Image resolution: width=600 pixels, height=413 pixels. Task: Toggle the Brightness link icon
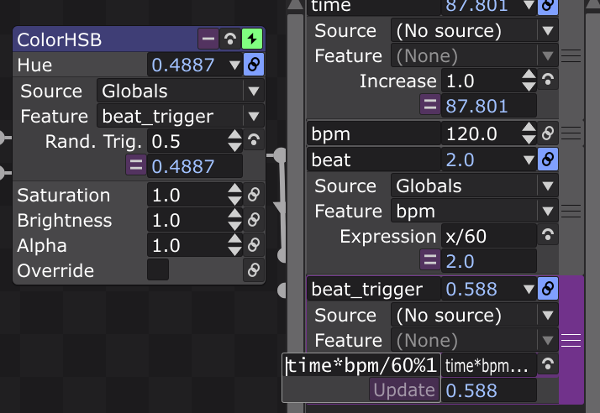pyautogui.click(x=254, y=219)
